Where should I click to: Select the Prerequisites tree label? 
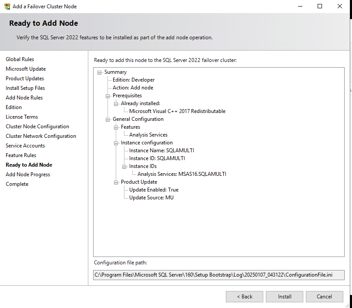[x=127, y=96]
